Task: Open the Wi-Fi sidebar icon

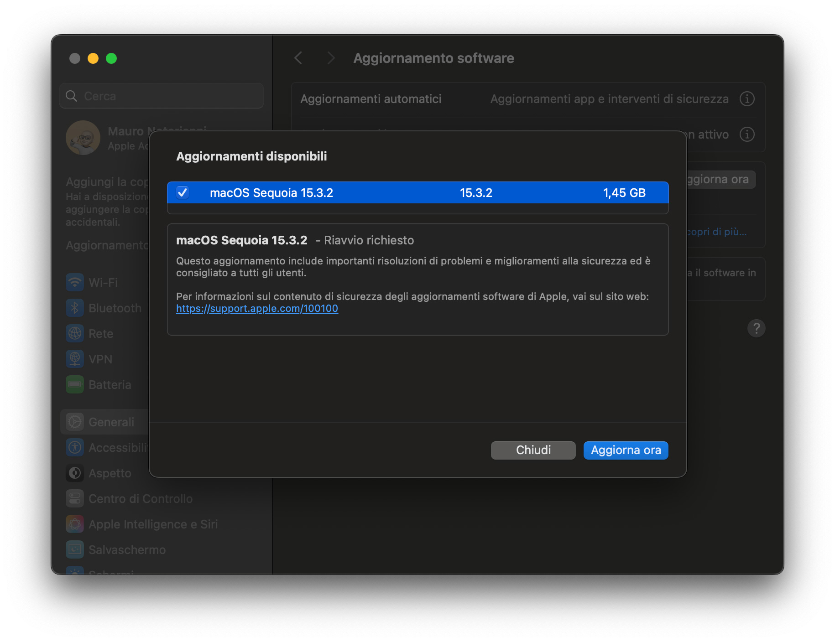Action: coord(75,282)
